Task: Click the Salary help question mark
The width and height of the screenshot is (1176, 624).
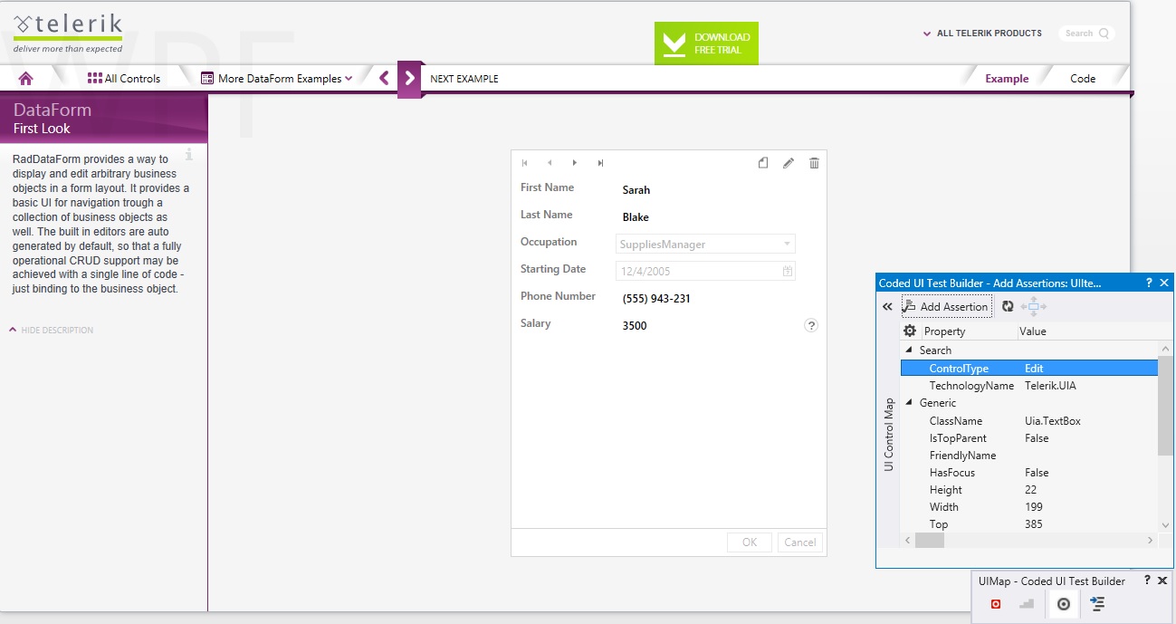Action: [x=811, y=326]
